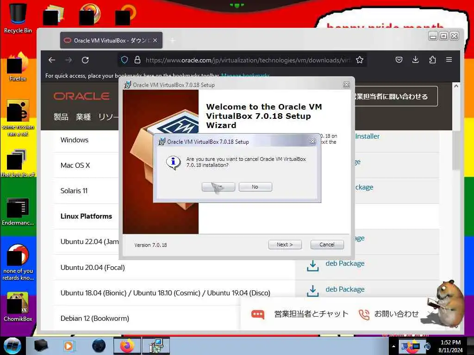The image size is (474, 355).
Task: Click the Ubuntu 22.04 row text
Action: coord(89,241)
